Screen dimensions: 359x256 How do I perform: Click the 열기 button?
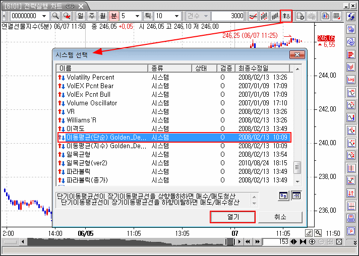tap(232, 217)
